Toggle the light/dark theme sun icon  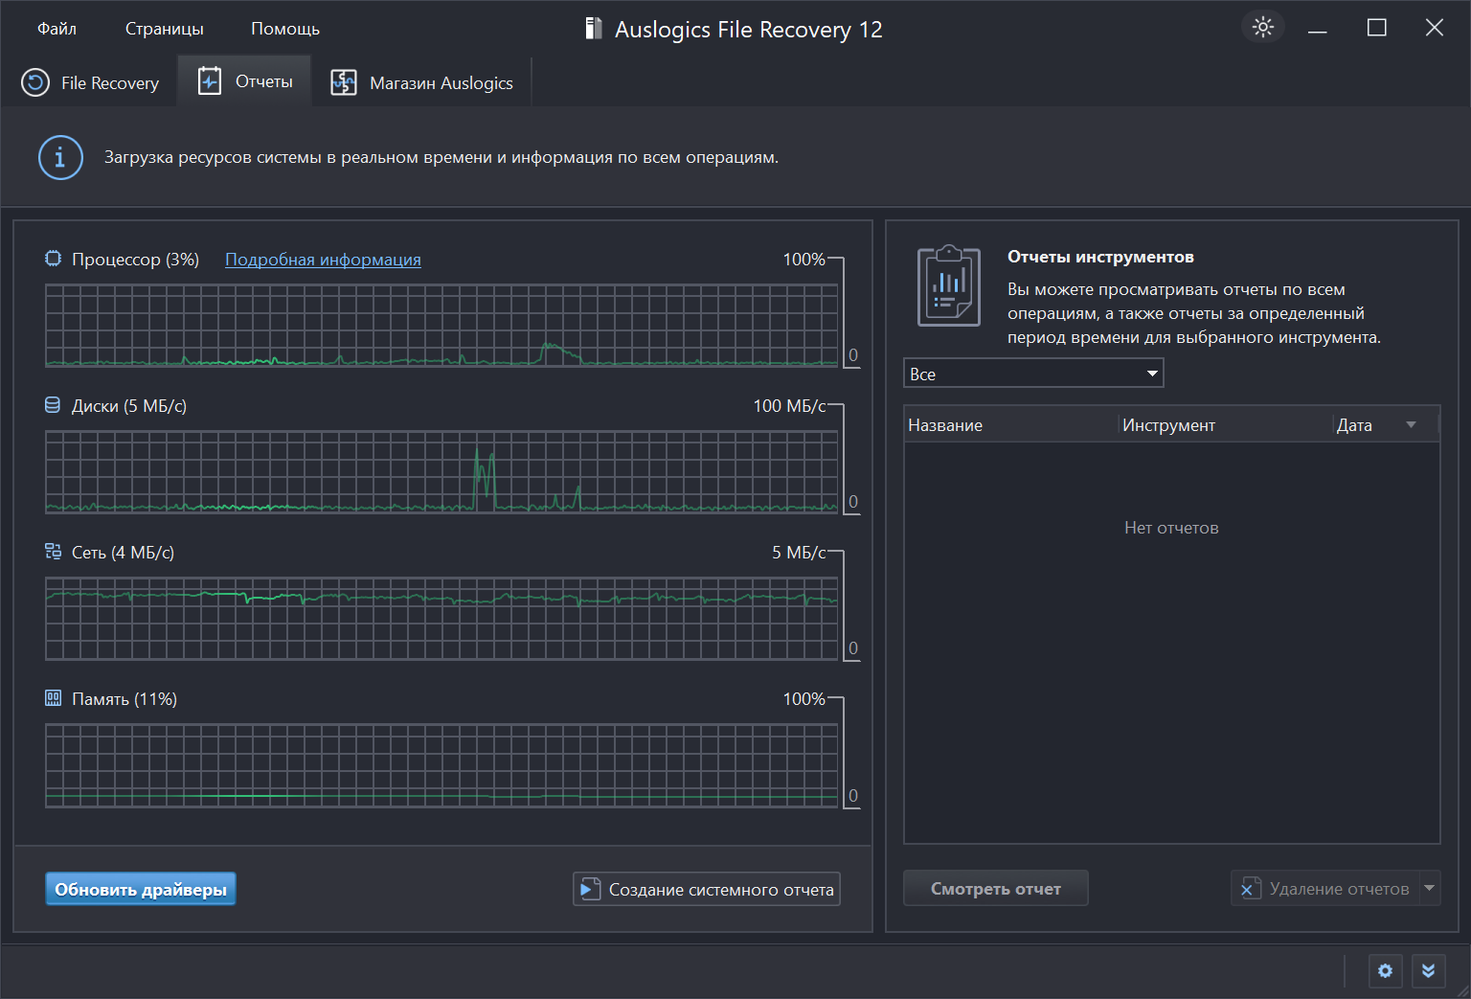1262,28
